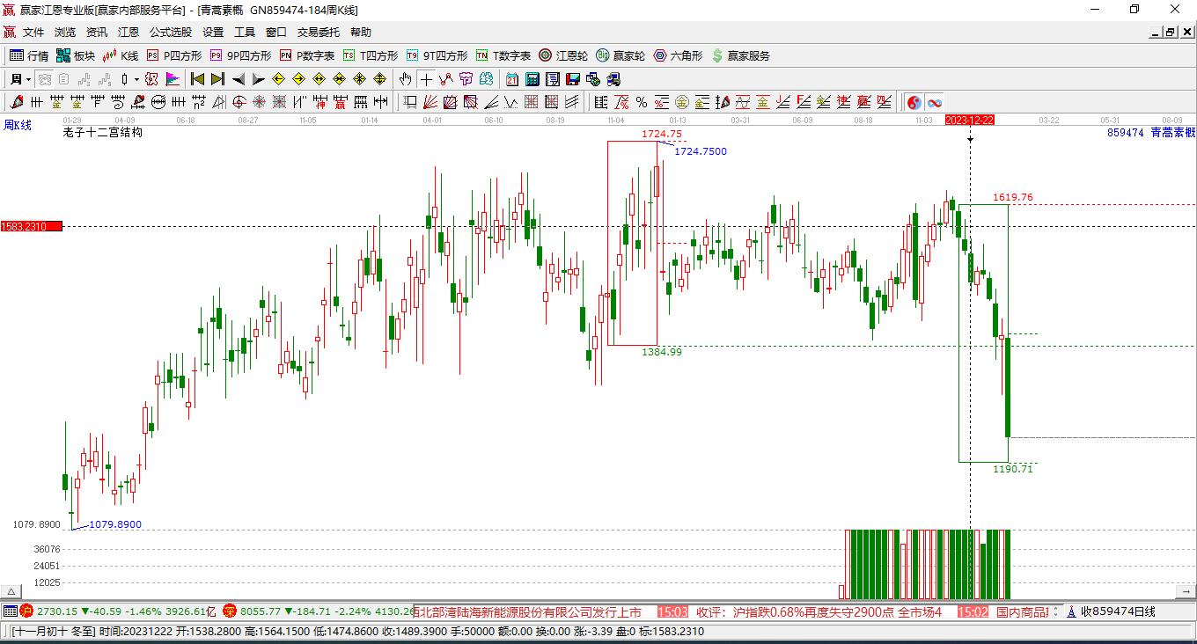Screen dimensions: 1197x644
Task: Click the 板块 sector button
Action: point(76,55)
